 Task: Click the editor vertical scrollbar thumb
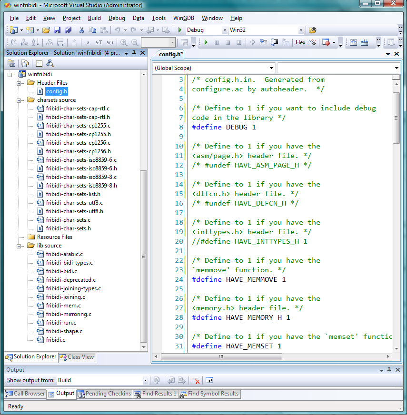[397, 118]
